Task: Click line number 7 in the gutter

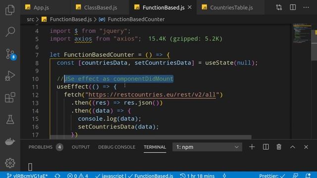Action: (x=37, y=55)
